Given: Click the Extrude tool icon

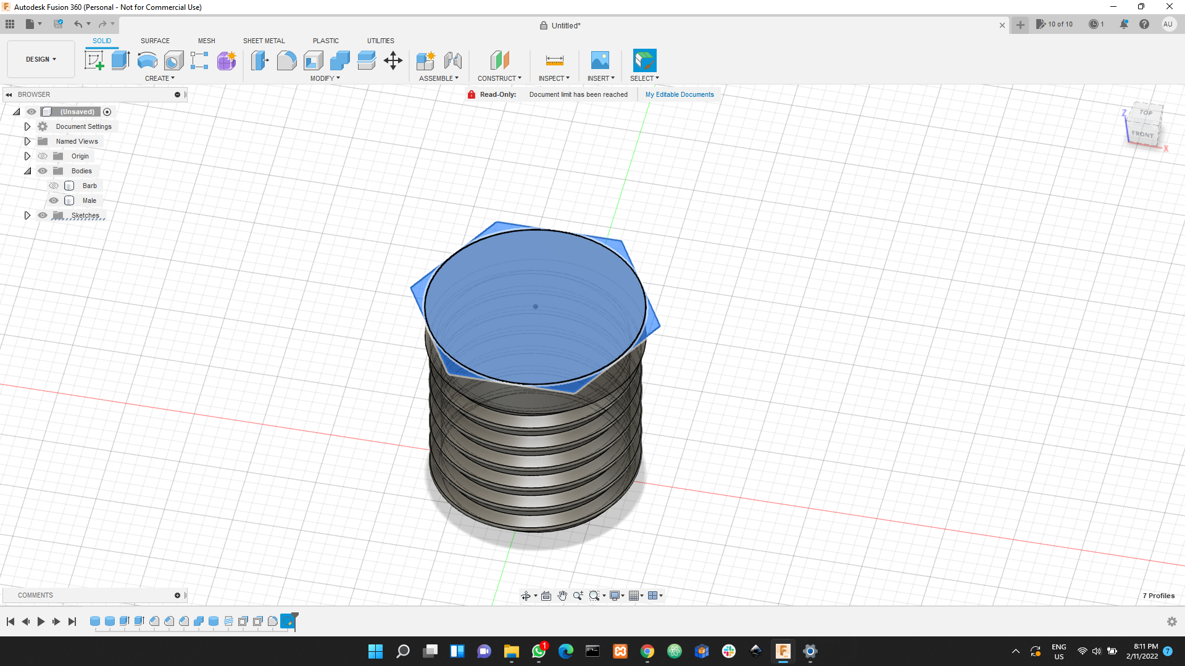Looking at the screenshot, I should (120, 60).
